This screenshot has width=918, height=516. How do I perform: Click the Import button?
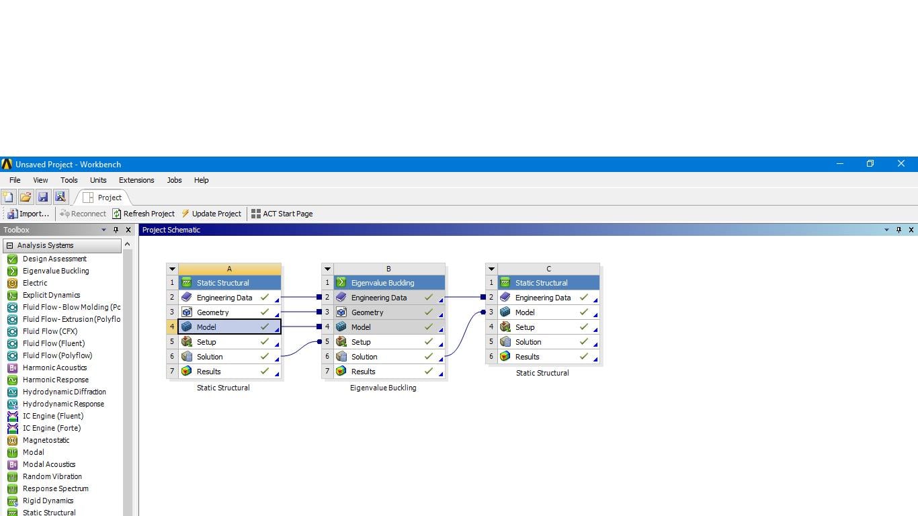click(x=29, y=214)
